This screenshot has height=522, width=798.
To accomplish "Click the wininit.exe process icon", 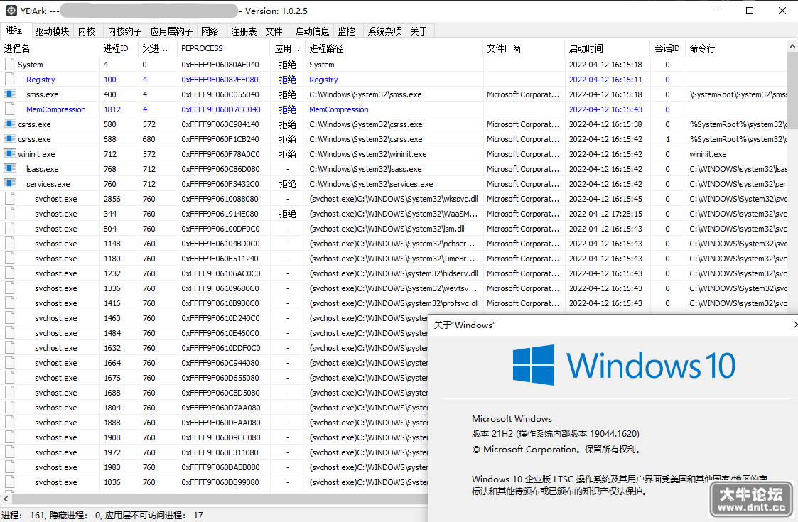I will click(x=10, y=153).
